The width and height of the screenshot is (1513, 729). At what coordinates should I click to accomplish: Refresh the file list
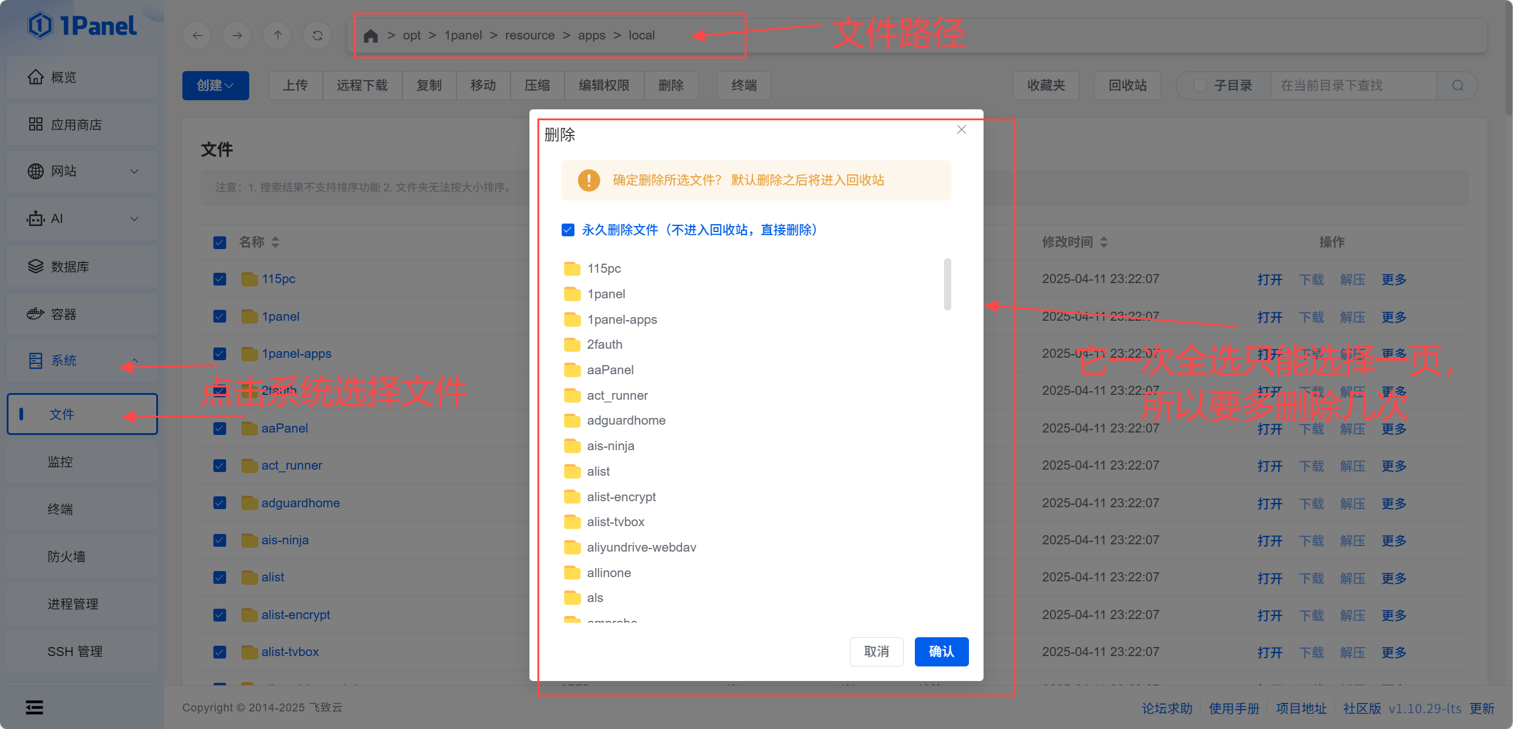coord(317,35)
